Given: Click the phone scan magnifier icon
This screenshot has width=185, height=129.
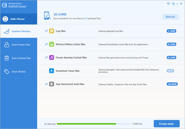Looking at the screenshot, I should [x=47, y=16].
